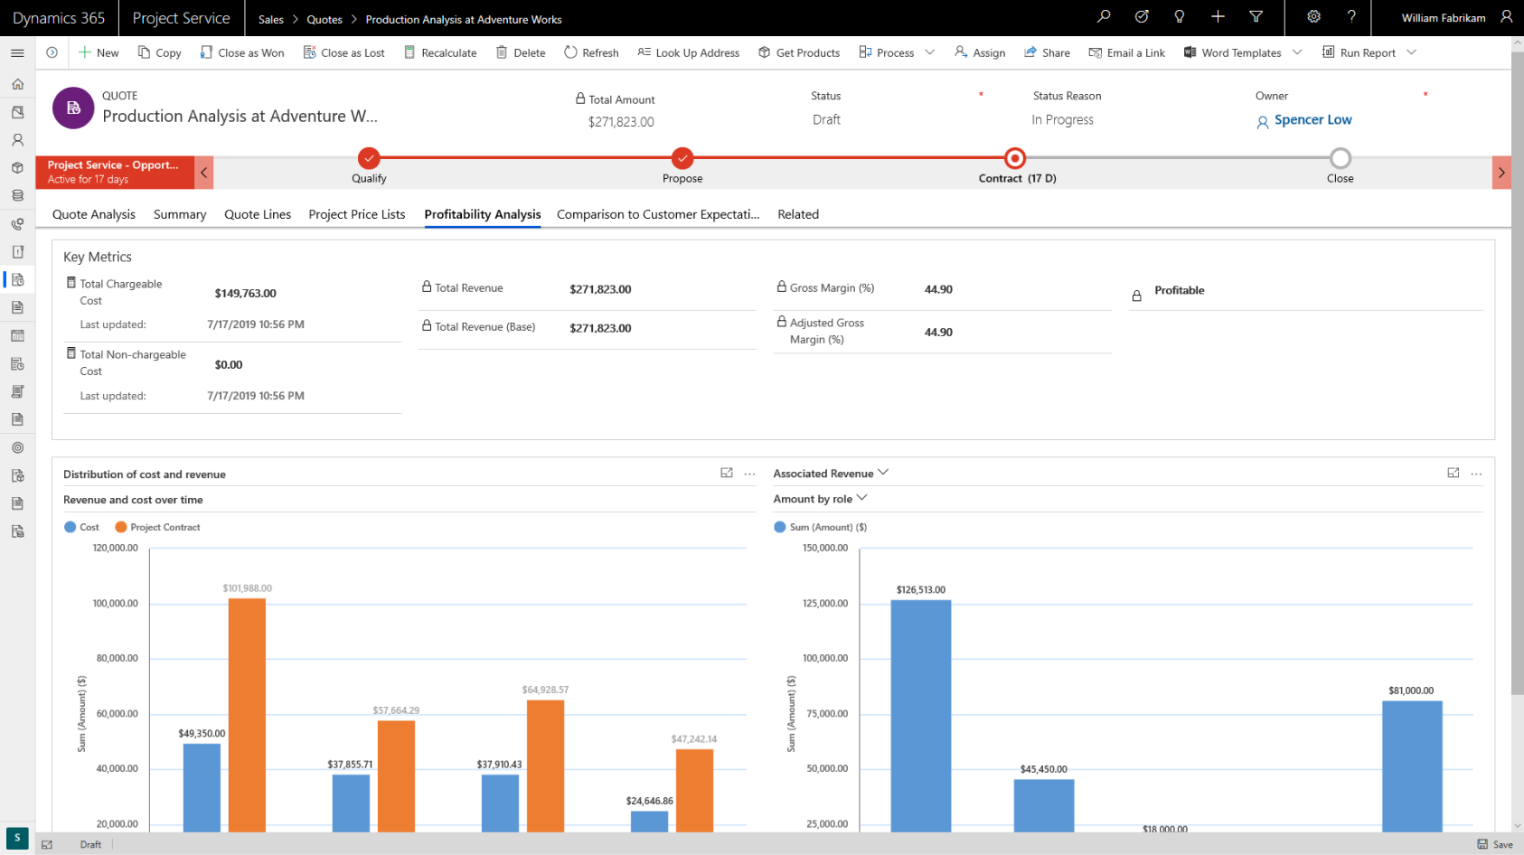
Task: Save the quote from the footer
Action: (x=1495, y=844)
